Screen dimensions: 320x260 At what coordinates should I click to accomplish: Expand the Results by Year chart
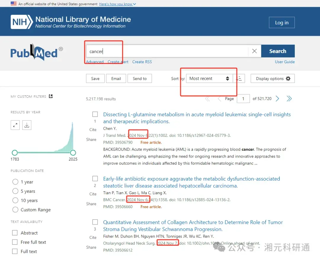tap(15, 125)
